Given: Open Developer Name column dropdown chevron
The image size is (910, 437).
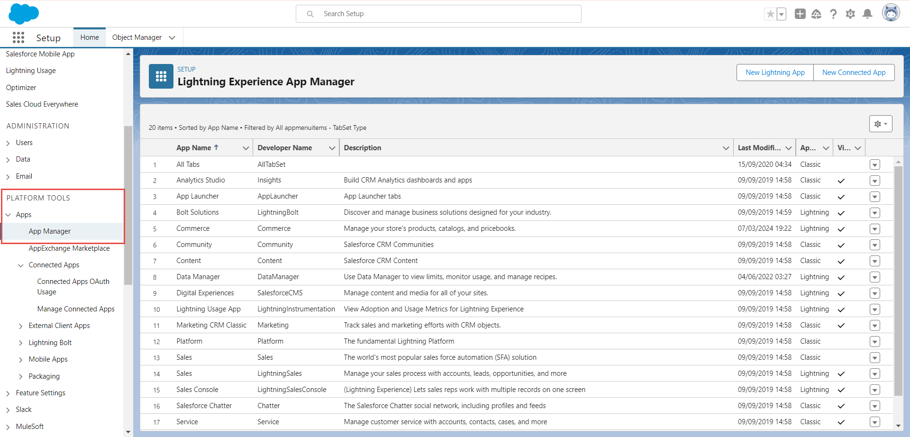Looking at the screenshot, I should 332,148.
